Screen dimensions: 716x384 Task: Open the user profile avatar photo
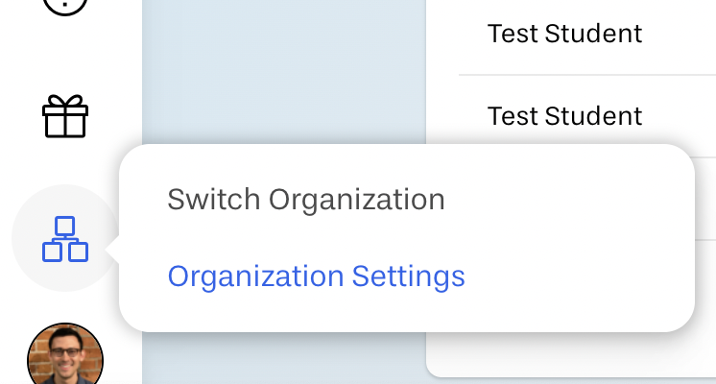pyautogui.click(x=65, y=355)
